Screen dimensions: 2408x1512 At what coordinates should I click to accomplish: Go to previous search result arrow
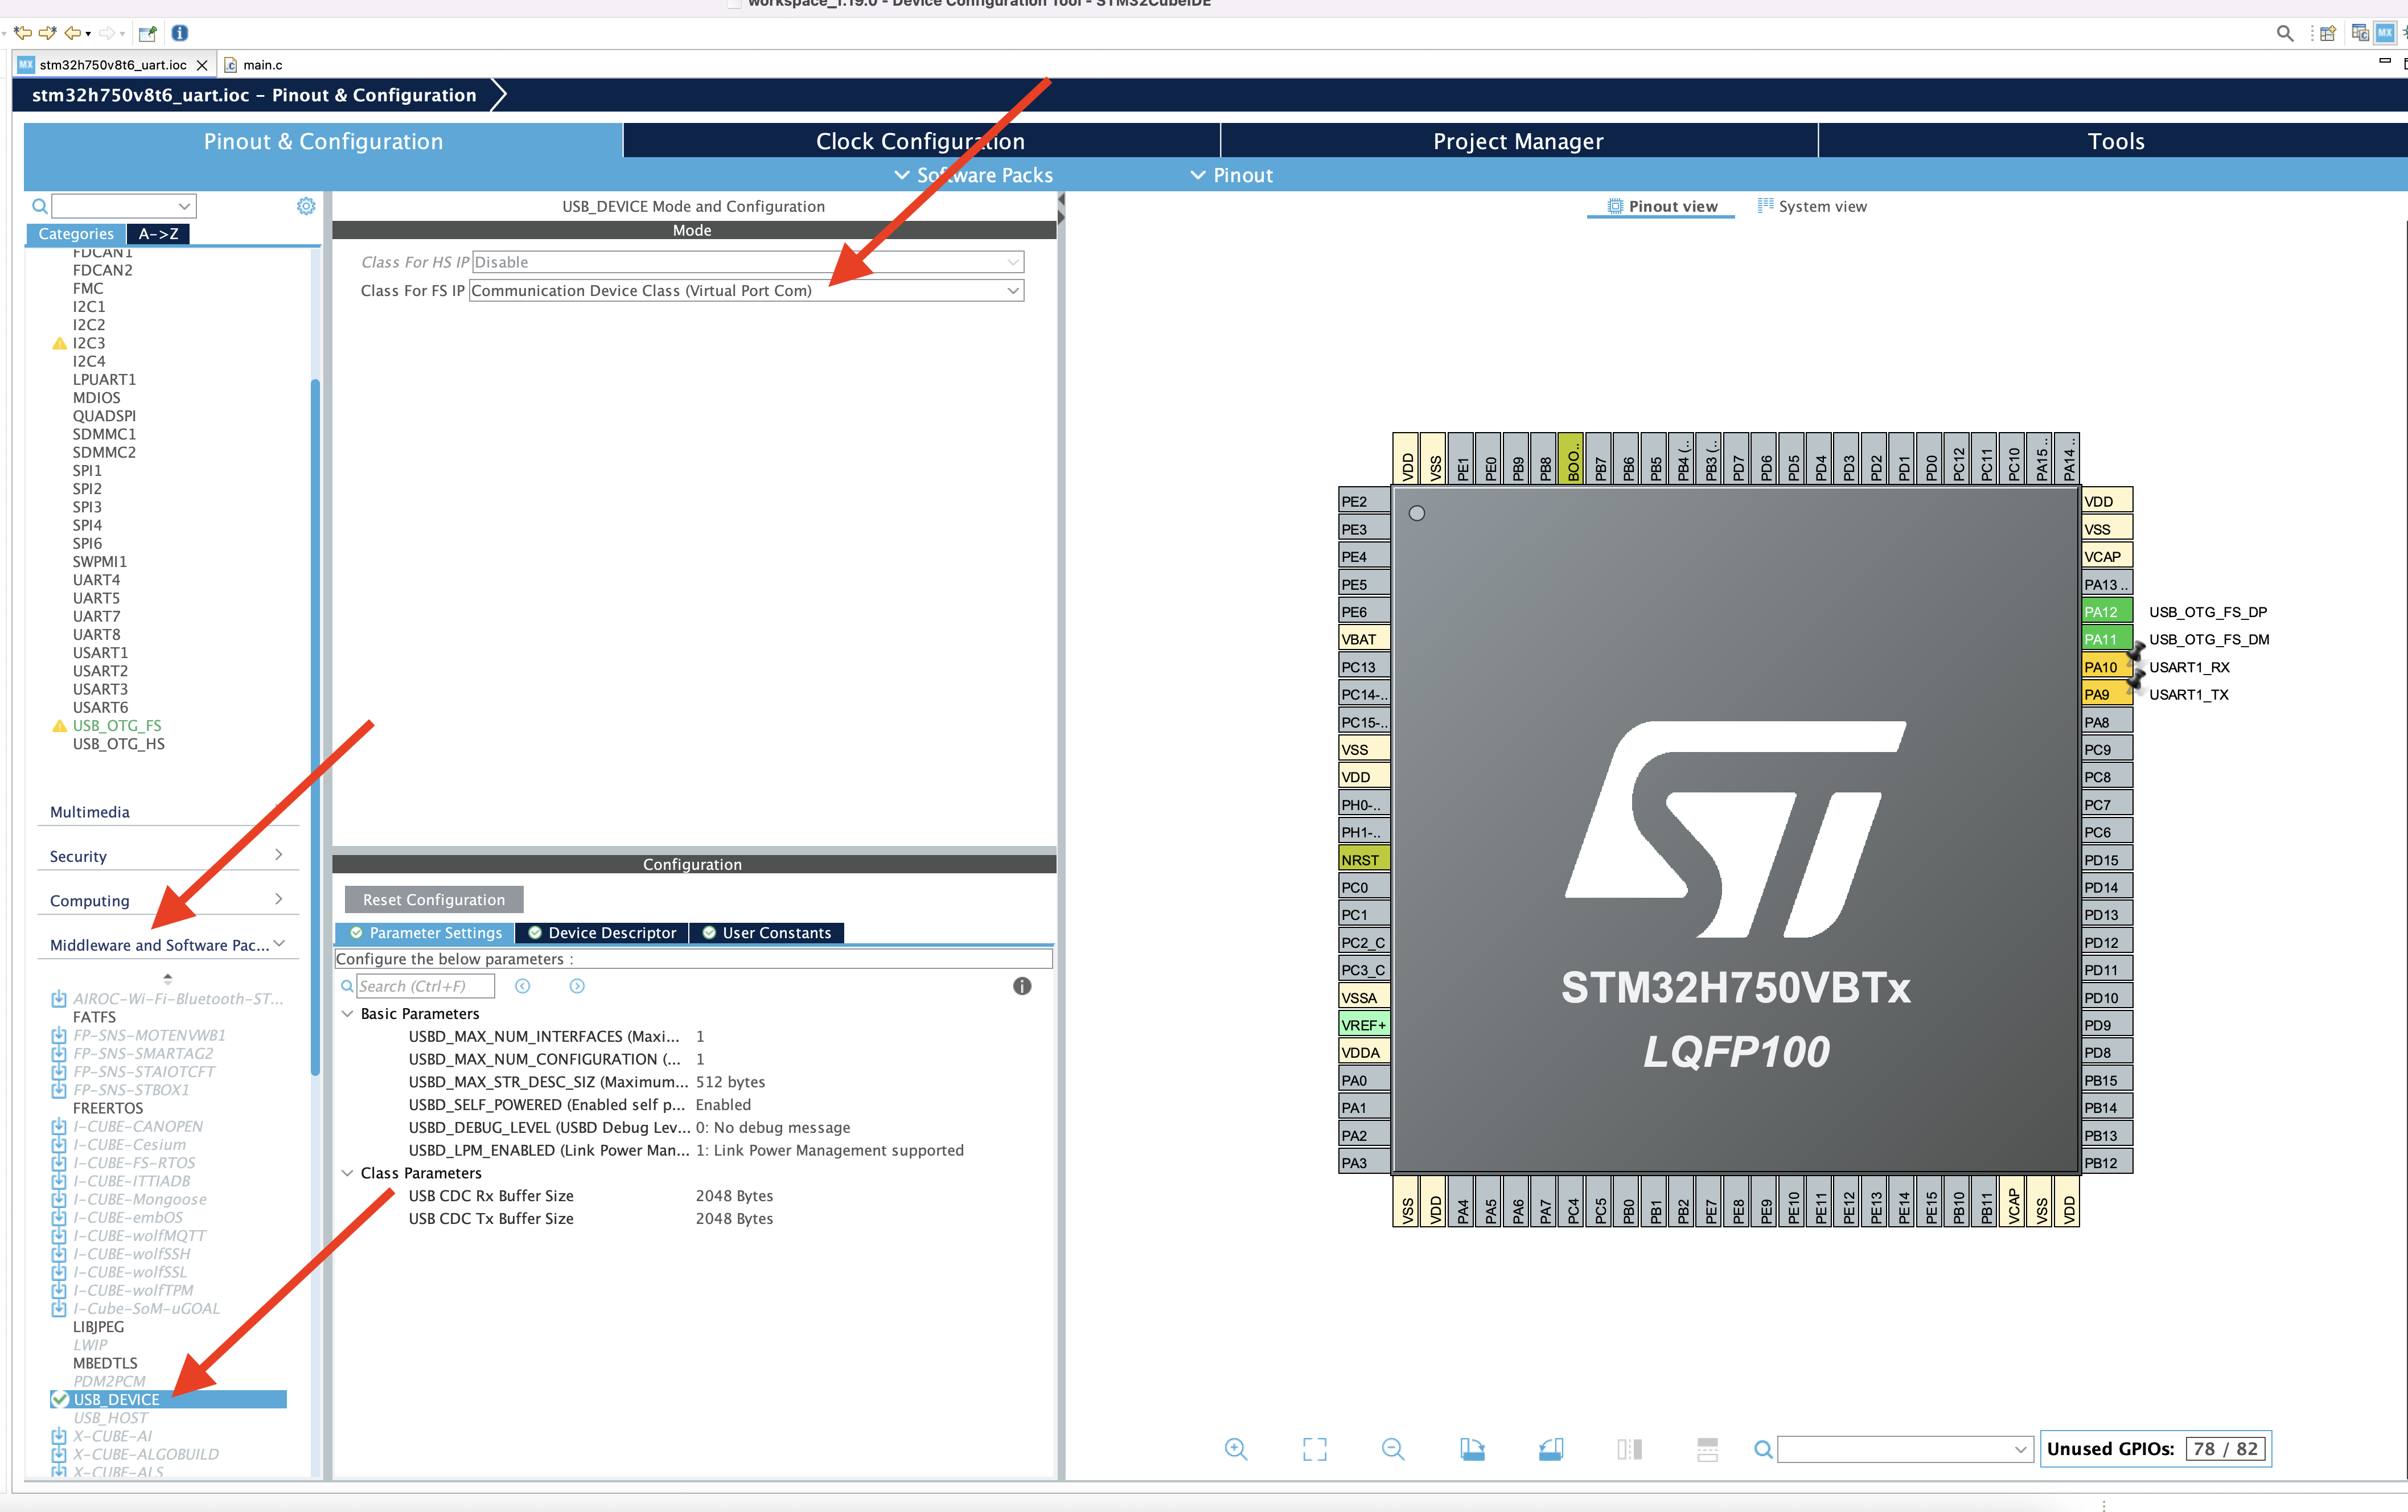click(522, 986)
